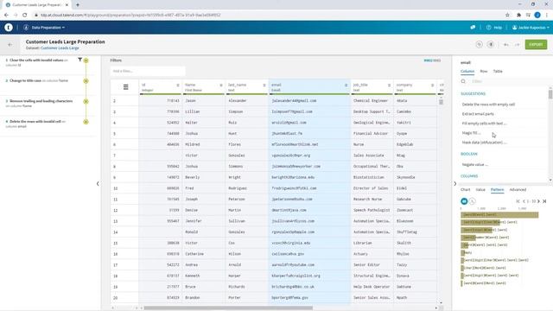Collapse the right functions panel
Image resolution: width=553 pixels, height=311 pixels.
tap(455, 184)
